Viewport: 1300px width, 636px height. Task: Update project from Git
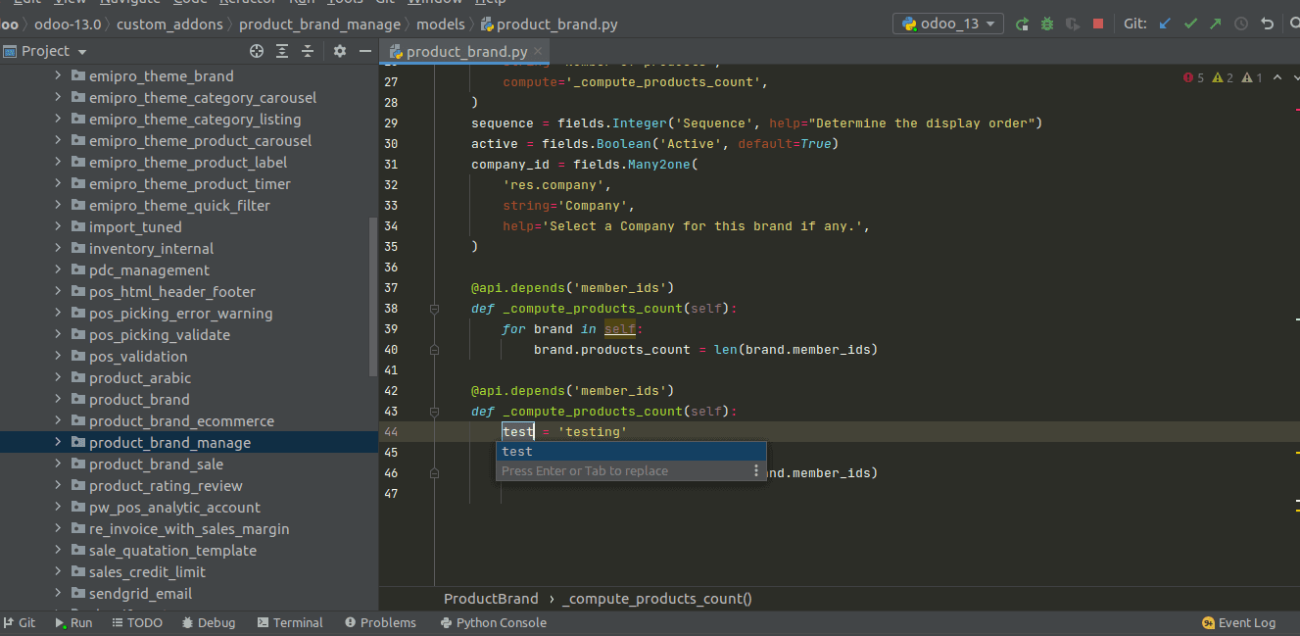(x=1165, y=24)
